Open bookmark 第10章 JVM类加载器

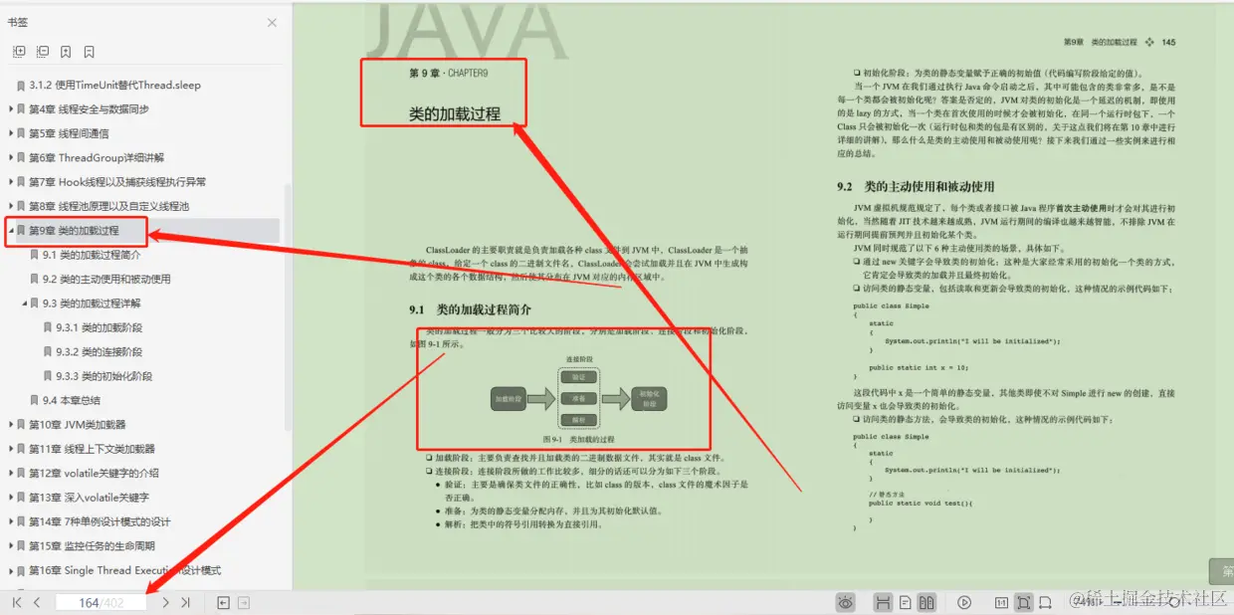tap(78, 425)
